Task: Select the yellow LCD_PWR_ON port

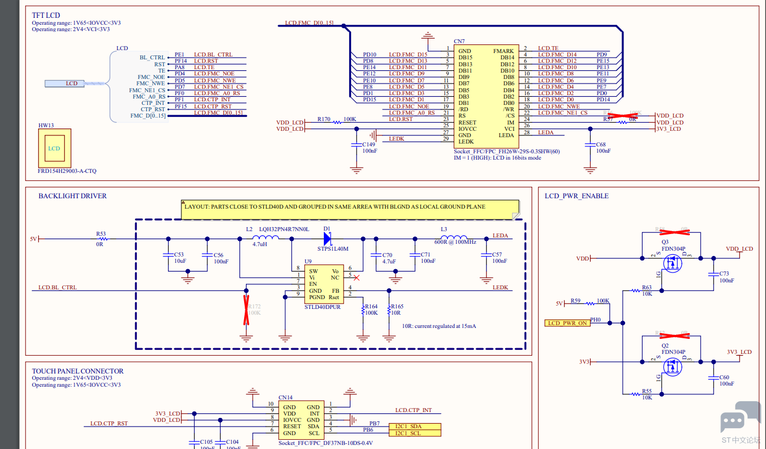Action: (567, 323)
